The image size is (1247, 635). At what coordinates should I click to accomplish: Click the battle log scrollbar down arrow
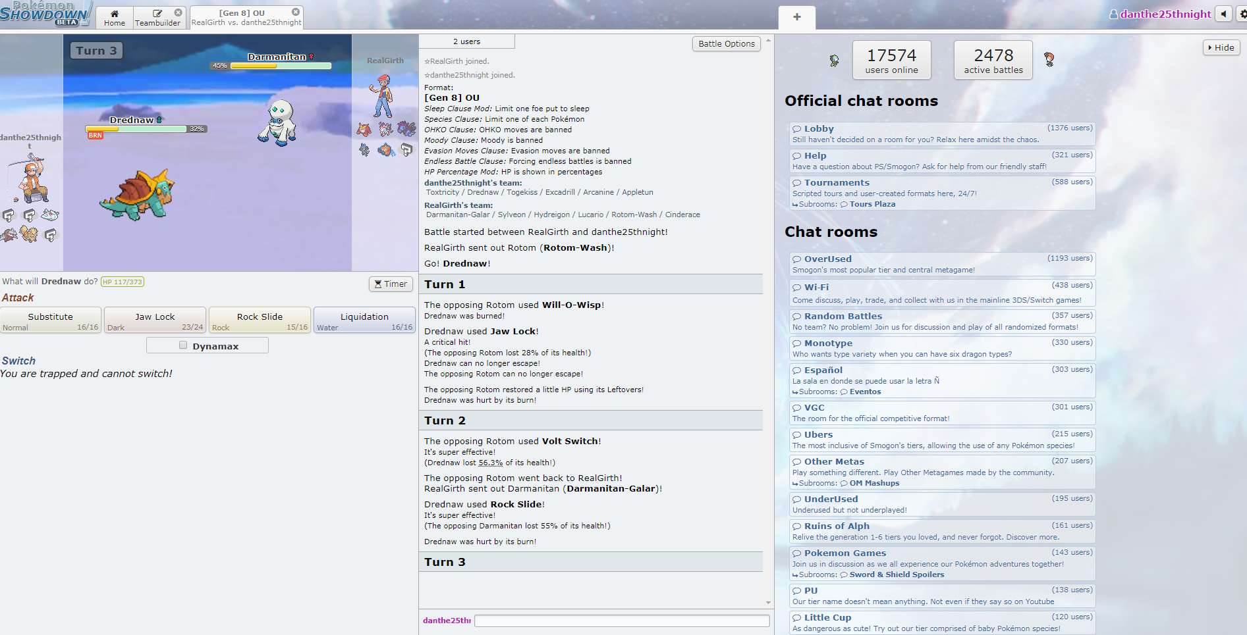768,603
